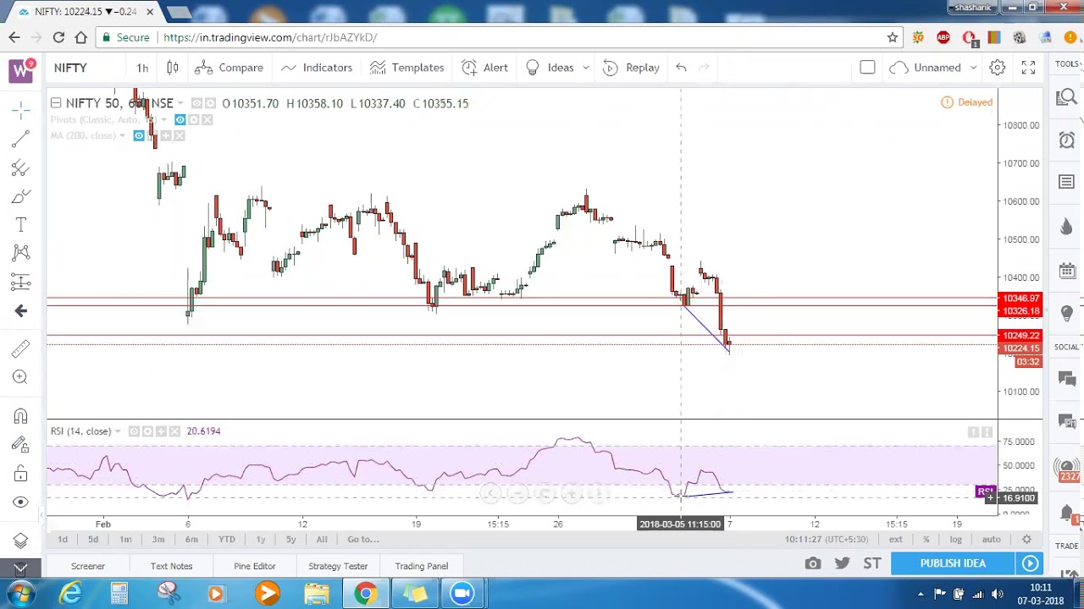Enter fullscreen mode
The width and height of the screenshot is (1084, 609).
(x=1028, y=68)
